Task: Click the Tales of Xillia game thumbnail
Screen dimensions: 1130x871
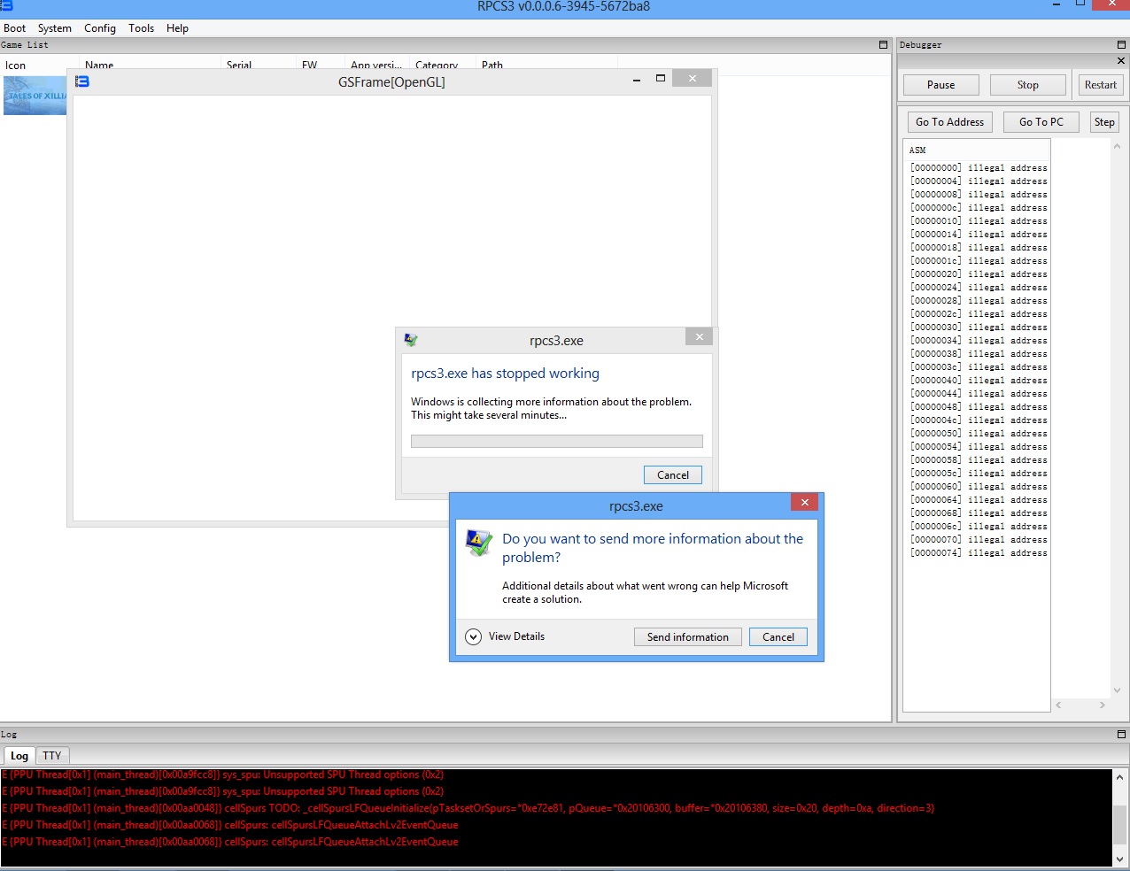Action: [x=35, y=96]
